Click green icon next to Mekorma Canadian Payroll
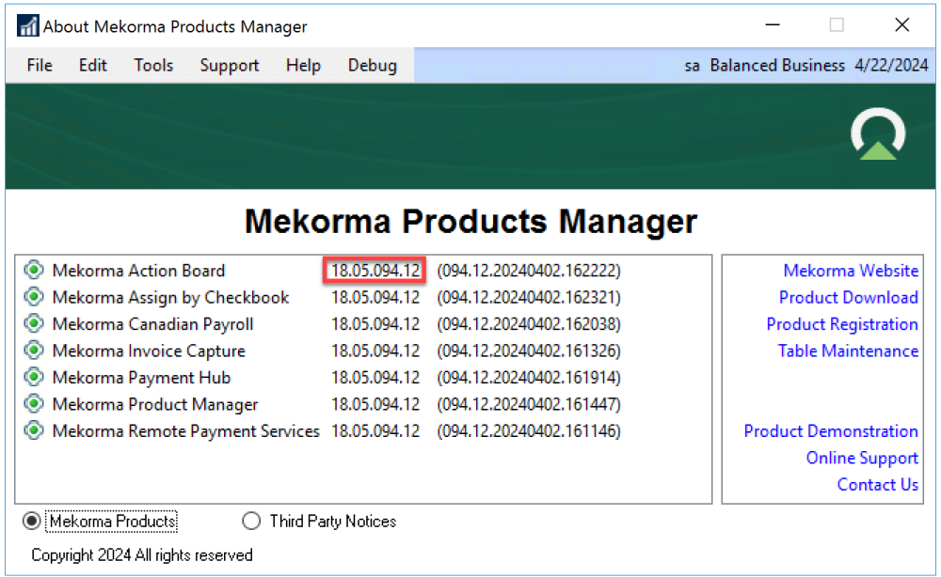Image resolution: width=941 pixels, height=577 pixels. coord(35,324)
